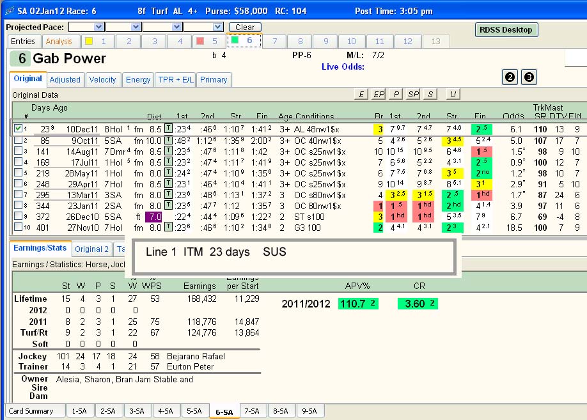587x420 pixels.
Task: Select the Earnings/Stats tab
Action: coord(40,248)
